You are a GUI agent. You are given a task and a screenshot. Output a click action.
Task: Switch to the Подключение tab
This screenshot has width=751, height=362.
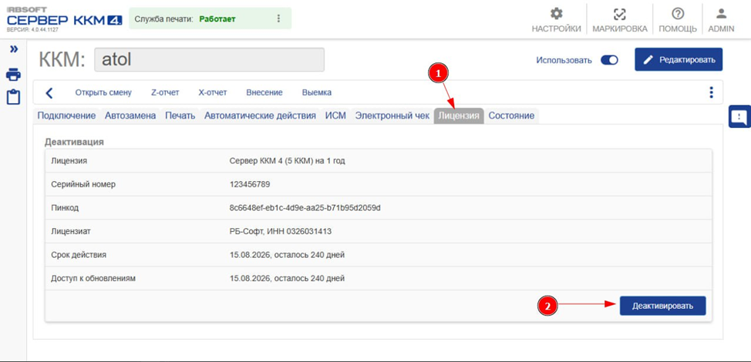click(x=66, y=116)
